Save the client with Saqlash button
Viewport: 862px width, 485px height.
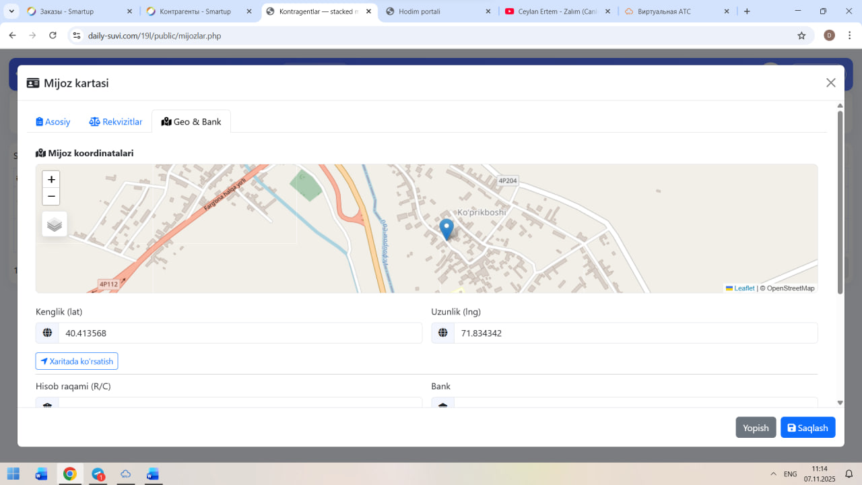[x=807, y=428]
